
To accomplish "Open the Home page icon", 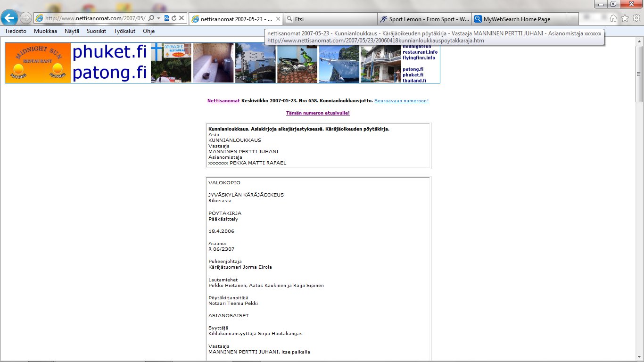I will click(x=613, y=18).
